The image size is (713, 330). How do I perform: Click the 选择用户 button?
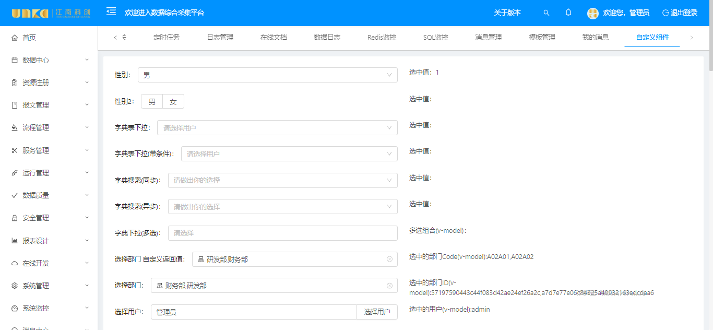click(377, 312)
